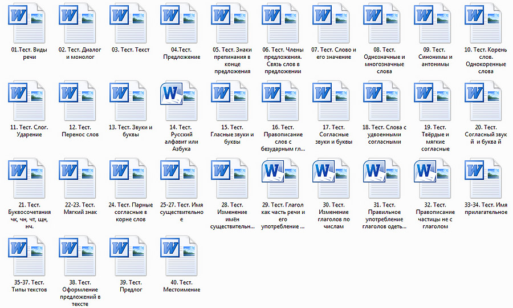Select the '18. Тест. Слова с удвоенными согласными' icon
Screen dimensions: 513x308
382,101
